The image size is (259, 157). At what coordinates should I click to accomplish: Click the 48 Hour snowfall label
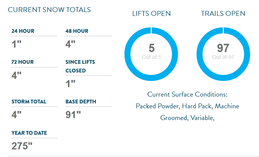click(x=77, y=31)
